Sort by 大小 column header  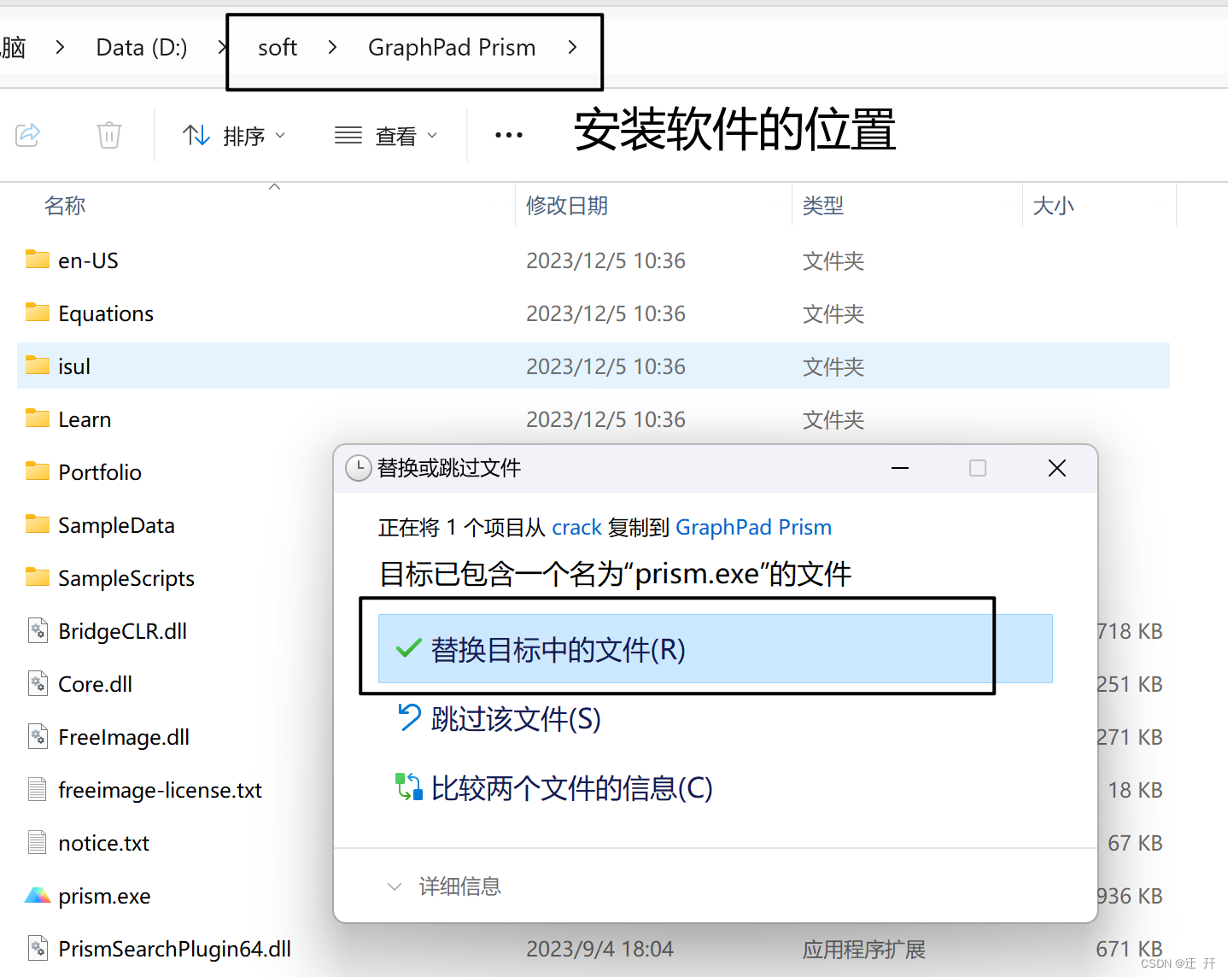coord(1054,206)
